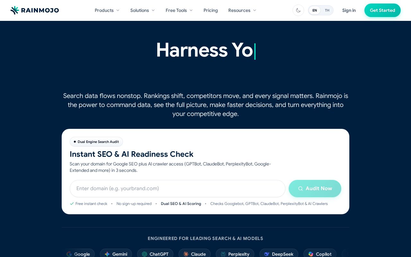Toggle dark mode with the moon icon
The width and height of the screenshot is (411, 257).
[298, 10]
